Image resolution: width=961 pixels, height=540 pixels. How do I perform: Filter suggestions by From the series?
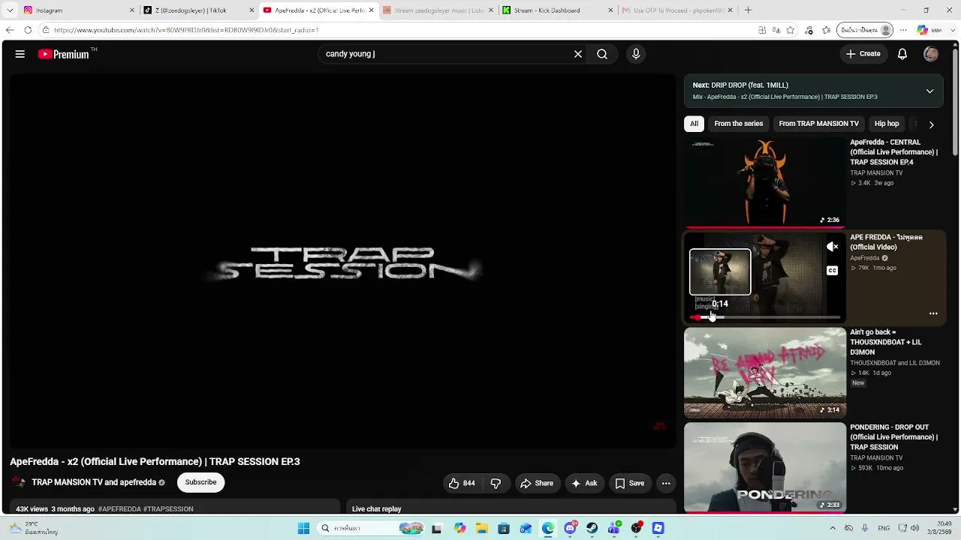coord(738,124)
